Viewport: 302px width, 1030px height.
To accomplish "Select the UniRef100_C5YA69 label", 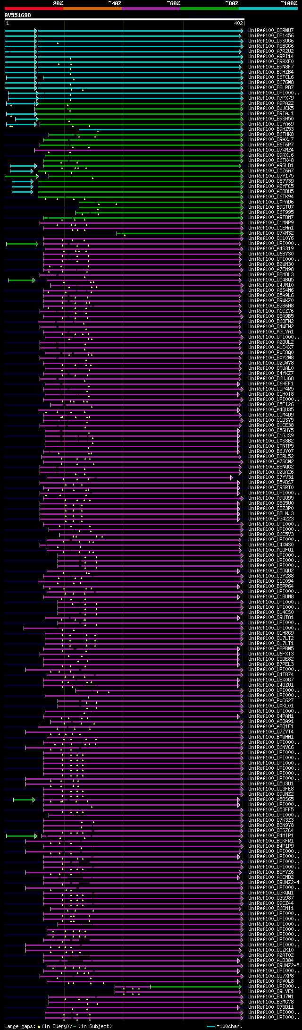I will 271,124.
